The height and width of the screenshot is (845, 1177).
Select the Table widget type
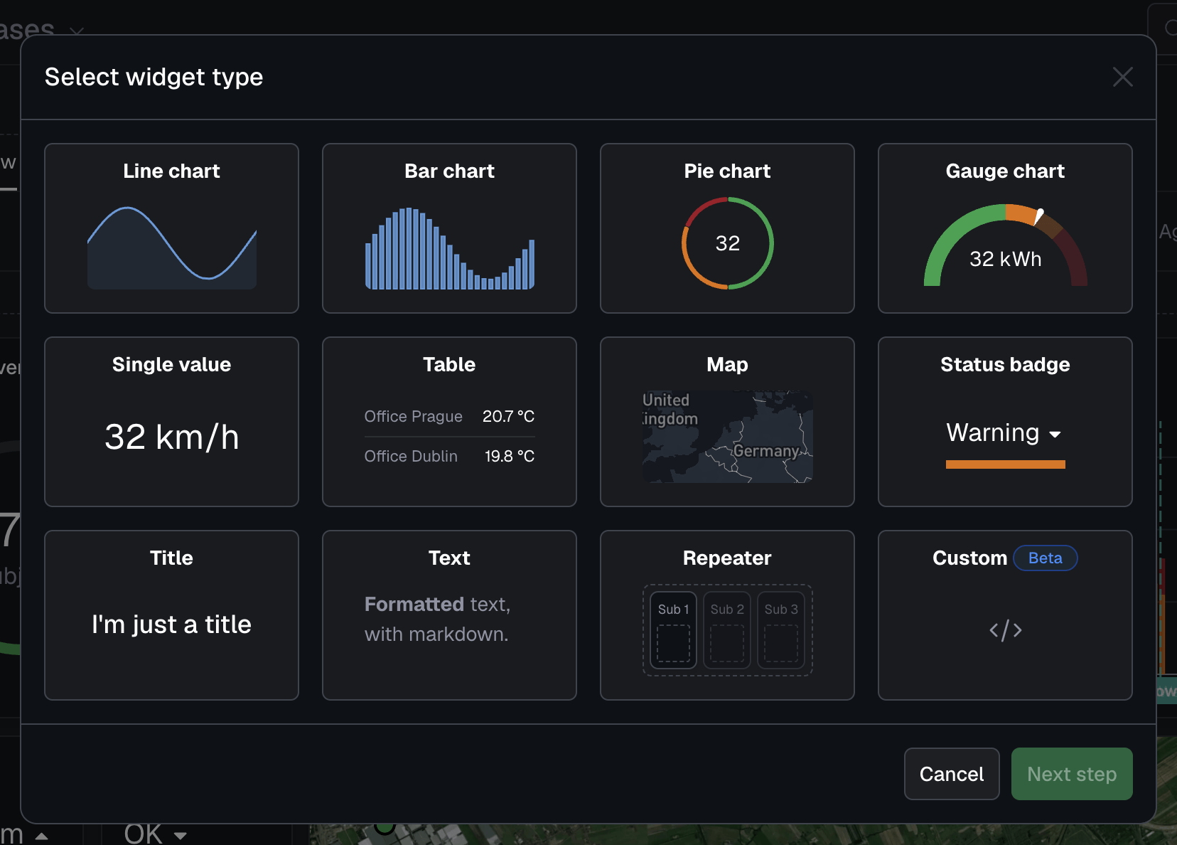pyautogui.click(x=449, y=422)
